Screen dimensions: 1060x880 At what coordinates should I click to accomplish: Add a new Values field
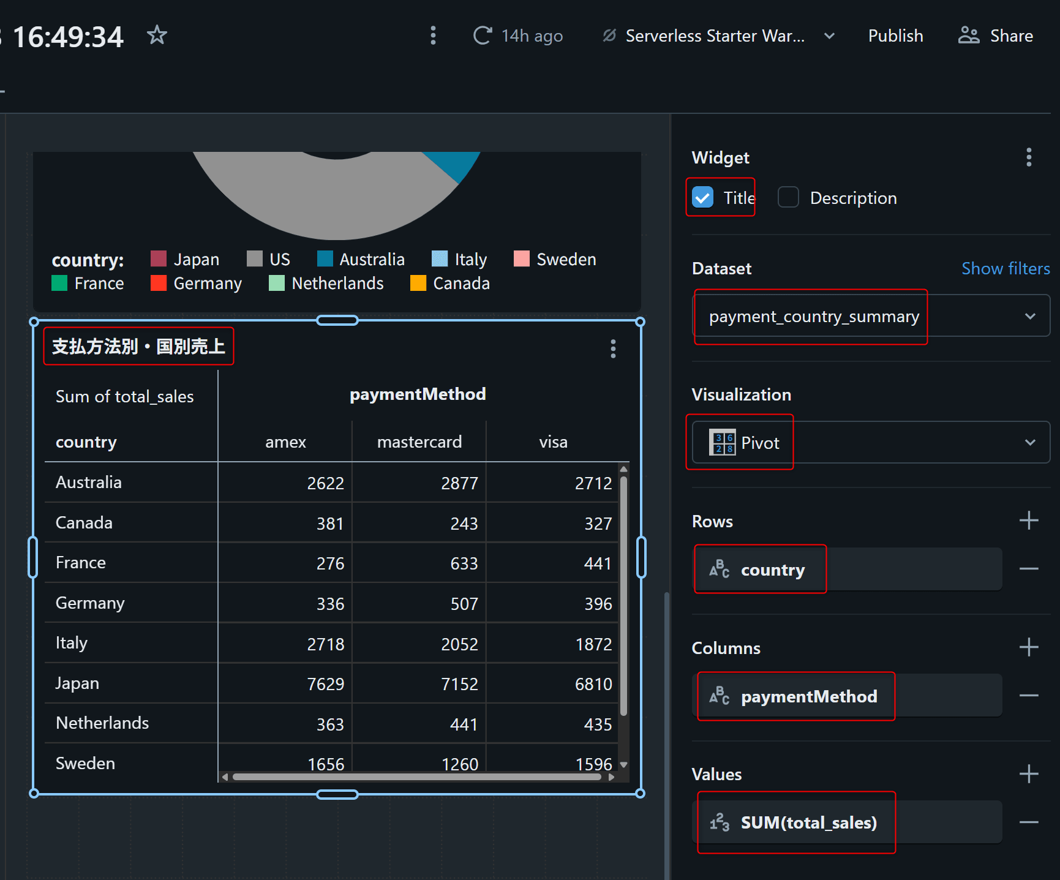click(x=1029, y=774)
